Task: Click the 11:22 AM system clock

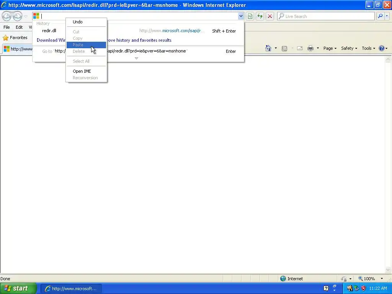Action: (378, 288)
